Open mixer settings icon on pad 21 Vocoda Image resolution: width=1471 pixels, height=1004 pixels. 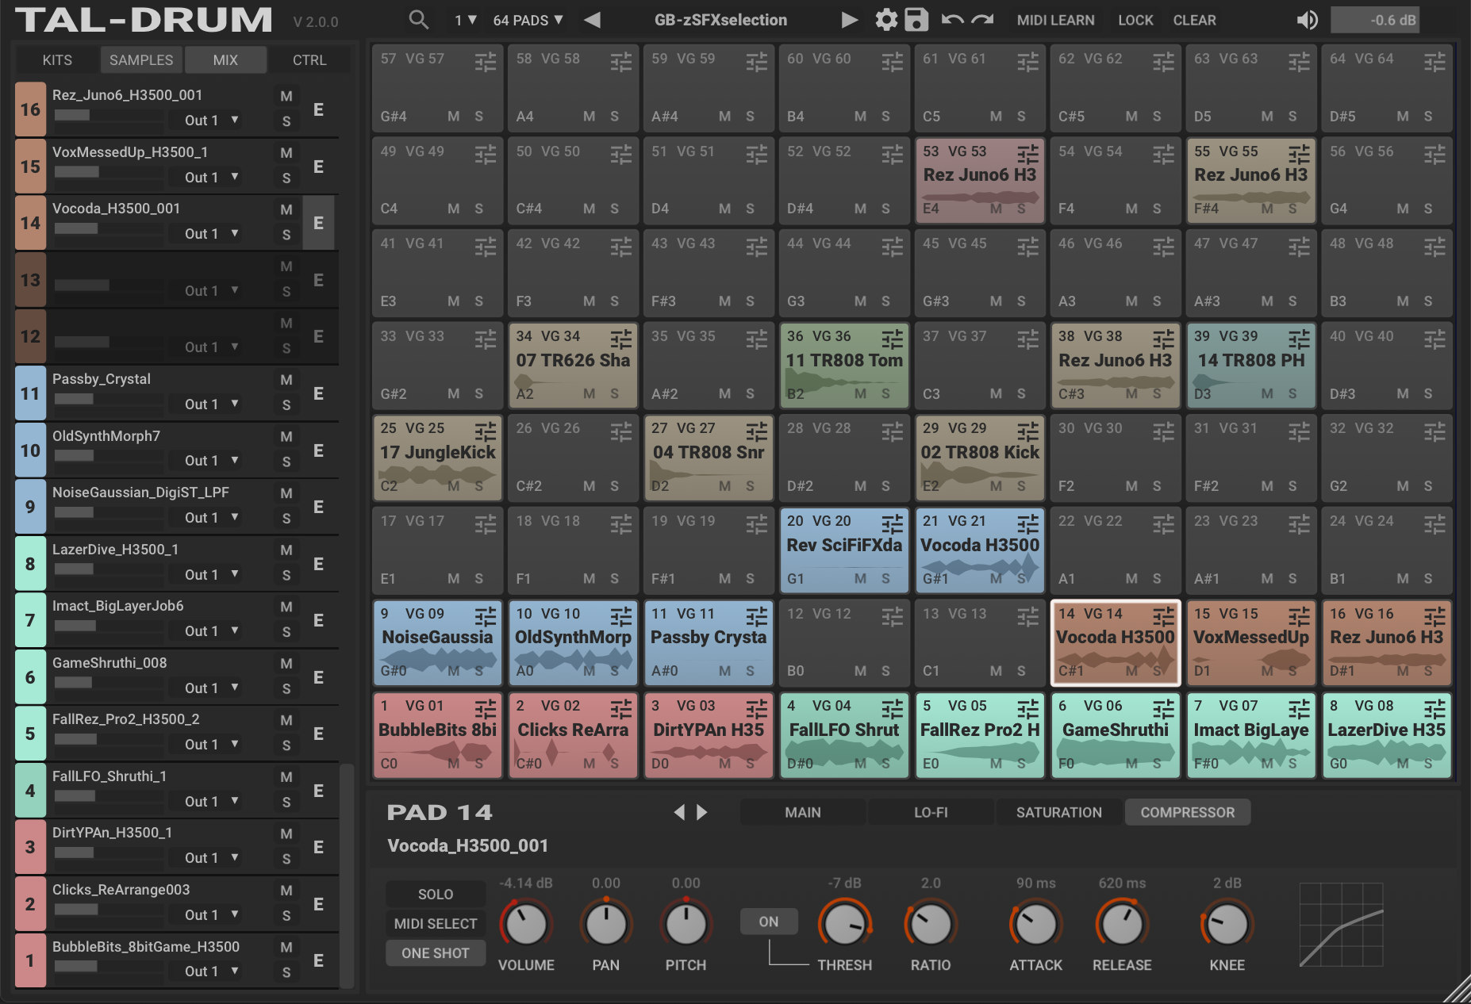coord(1027,523)
